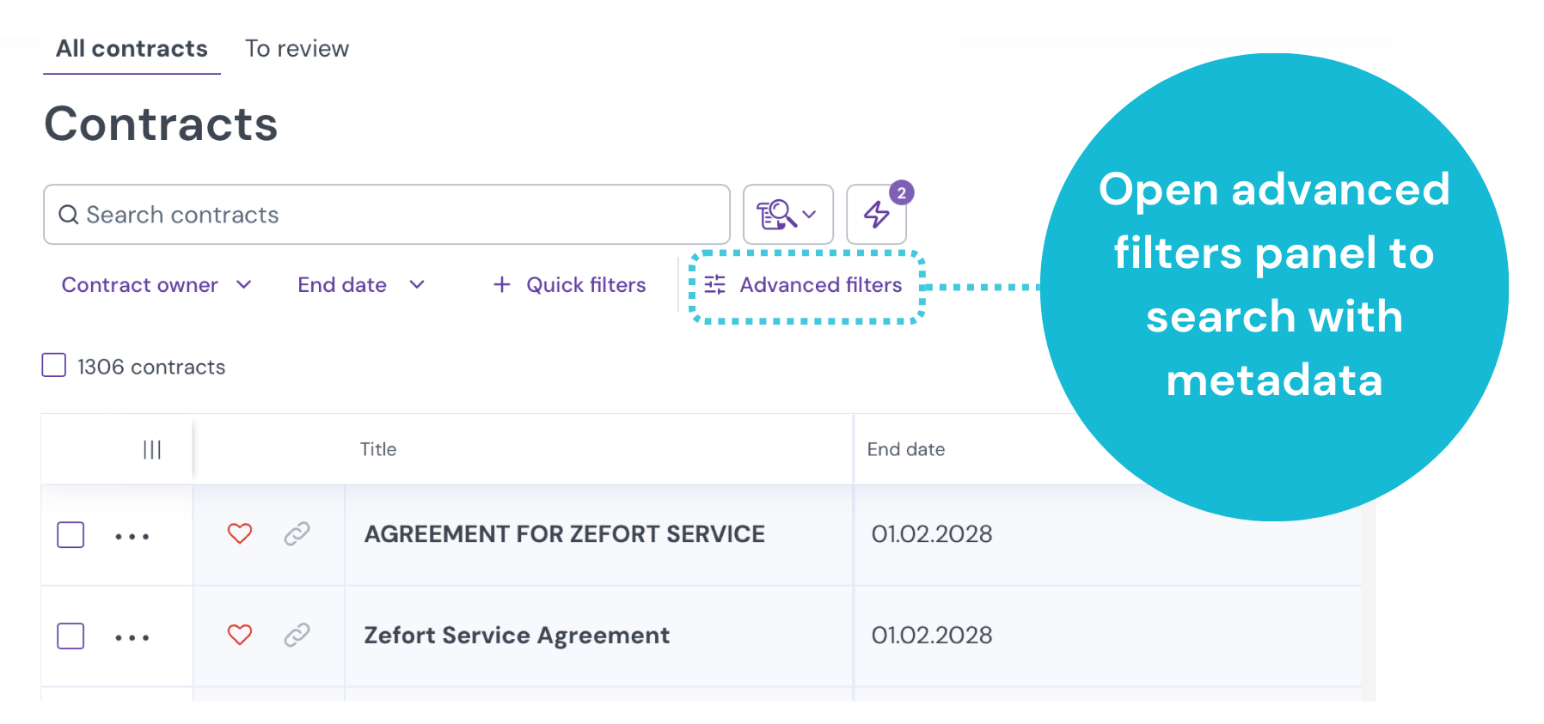
Task: Unfavorite Zefort Service Agreement heart
Action: tap(240, 636)
